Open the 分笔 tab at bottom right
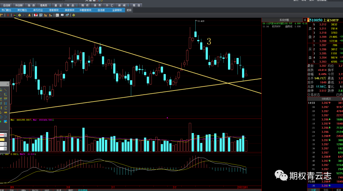 (x=313, y=190)
